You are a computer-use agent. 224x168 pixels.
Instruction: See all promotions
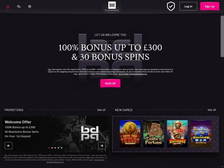(101, 110)
